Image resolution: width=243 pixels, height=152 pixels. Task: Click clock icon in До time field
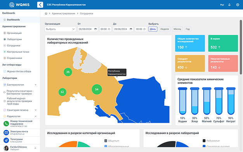pos(144,29)
